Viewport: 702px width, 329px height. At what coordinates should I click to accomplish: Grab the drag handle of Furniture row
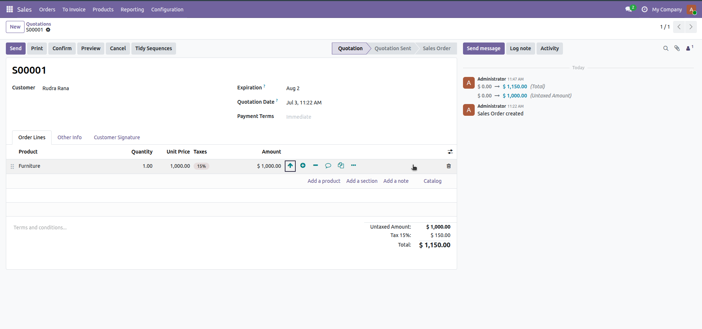12,166
